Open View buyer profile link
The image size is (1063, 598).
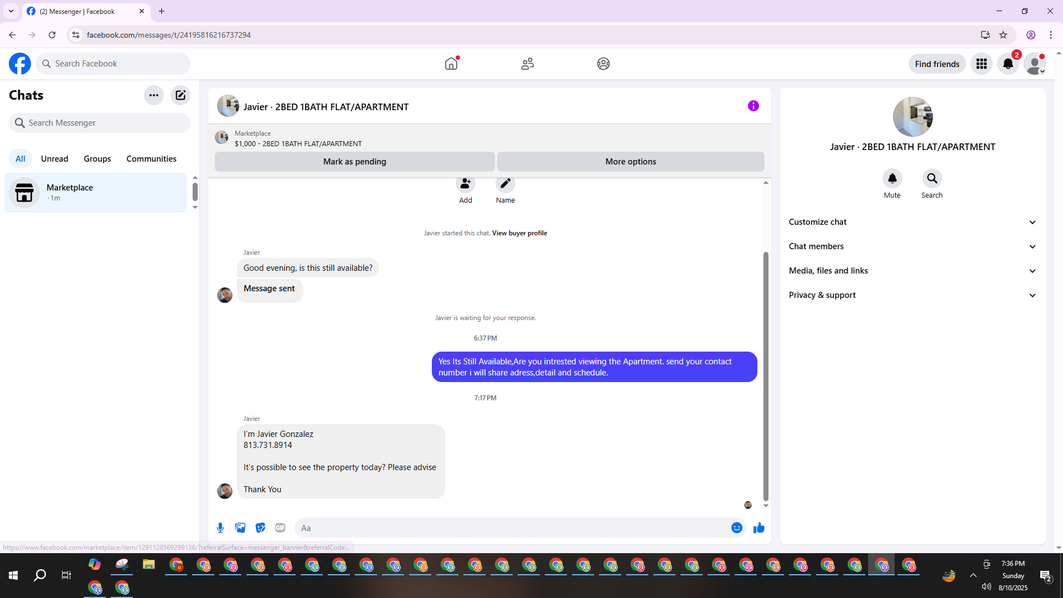(519, 233)
